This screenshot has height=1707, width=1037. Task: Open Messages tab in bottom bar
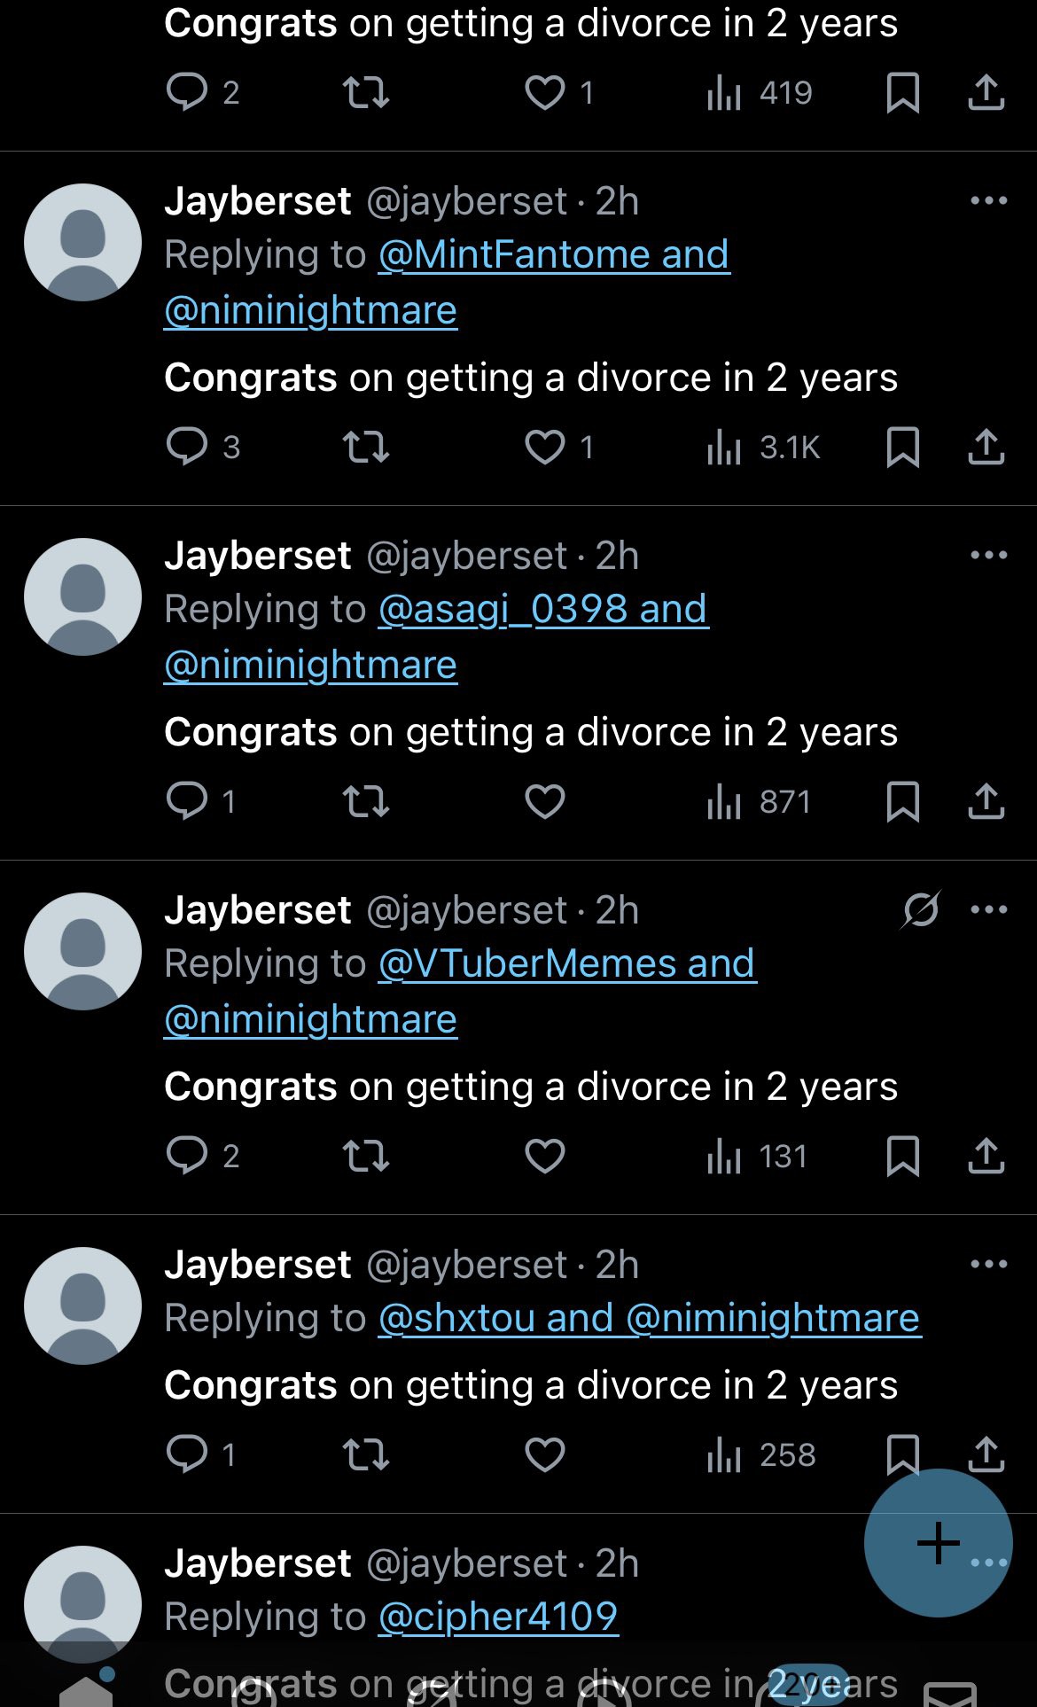tap(950, 1693)
